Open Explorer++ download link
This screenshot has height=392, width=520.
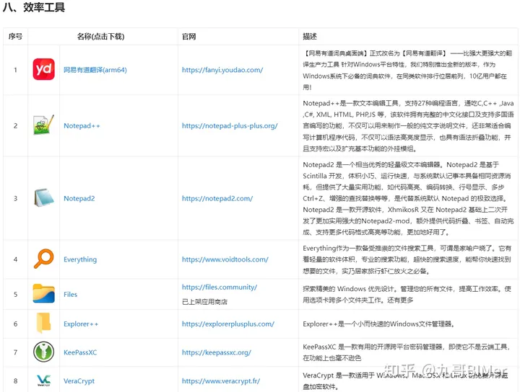pos(81,324)
